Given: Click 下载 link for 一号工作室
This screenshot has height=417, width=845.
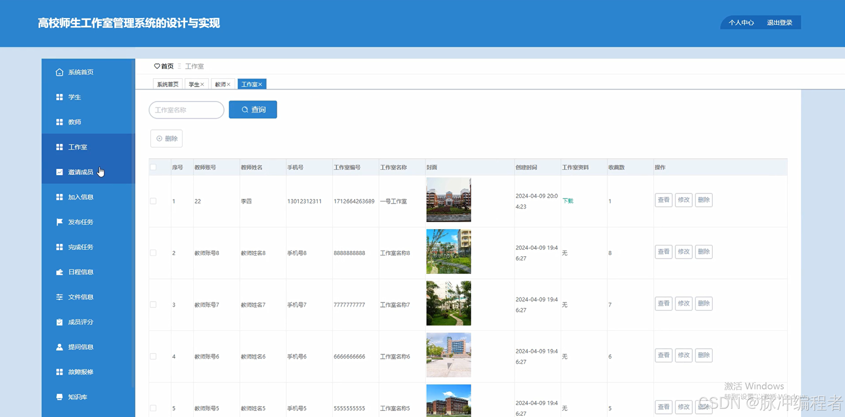Looking at the screenshot, I should 568,201.
